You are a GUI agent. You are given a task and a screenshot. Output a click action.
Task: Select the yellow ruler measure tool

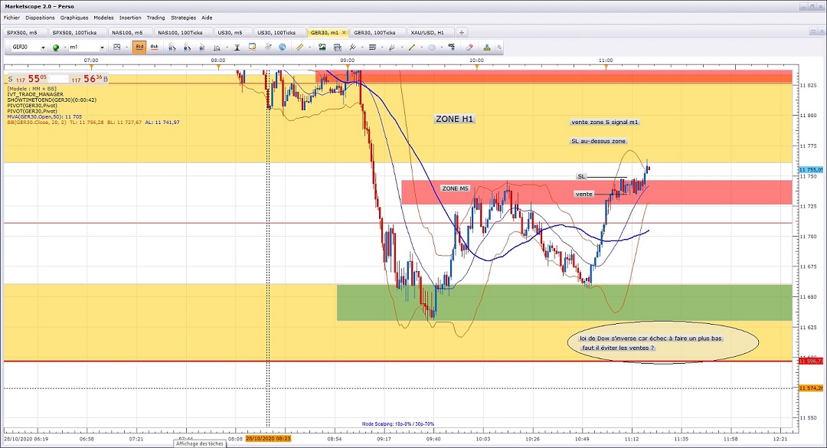click(299, 47)
